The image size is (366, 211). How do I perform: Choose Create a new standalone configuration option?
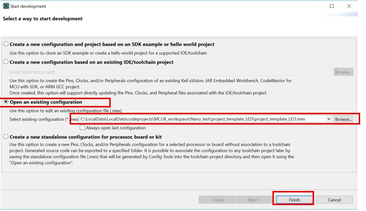pos(6,137)
